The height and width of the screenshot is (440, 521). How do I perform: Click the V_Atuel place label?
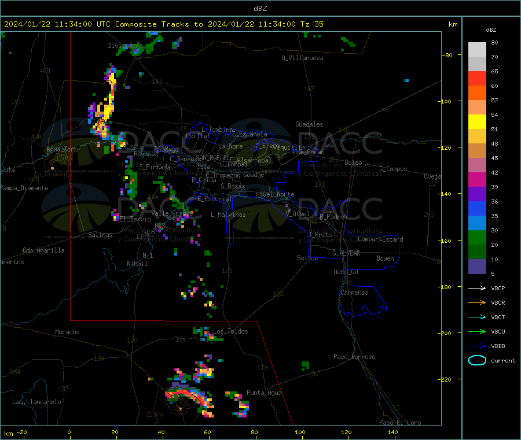tap(298, 214)
